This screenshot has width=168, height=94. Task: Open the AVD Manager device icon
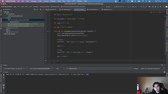point(158,7)
